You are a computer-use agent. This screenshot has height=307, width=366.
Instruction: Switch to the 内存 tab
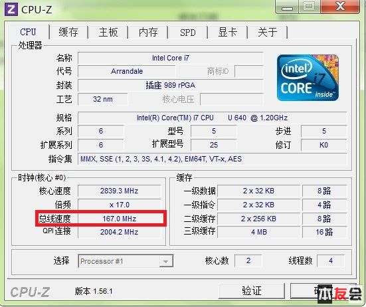148,32
